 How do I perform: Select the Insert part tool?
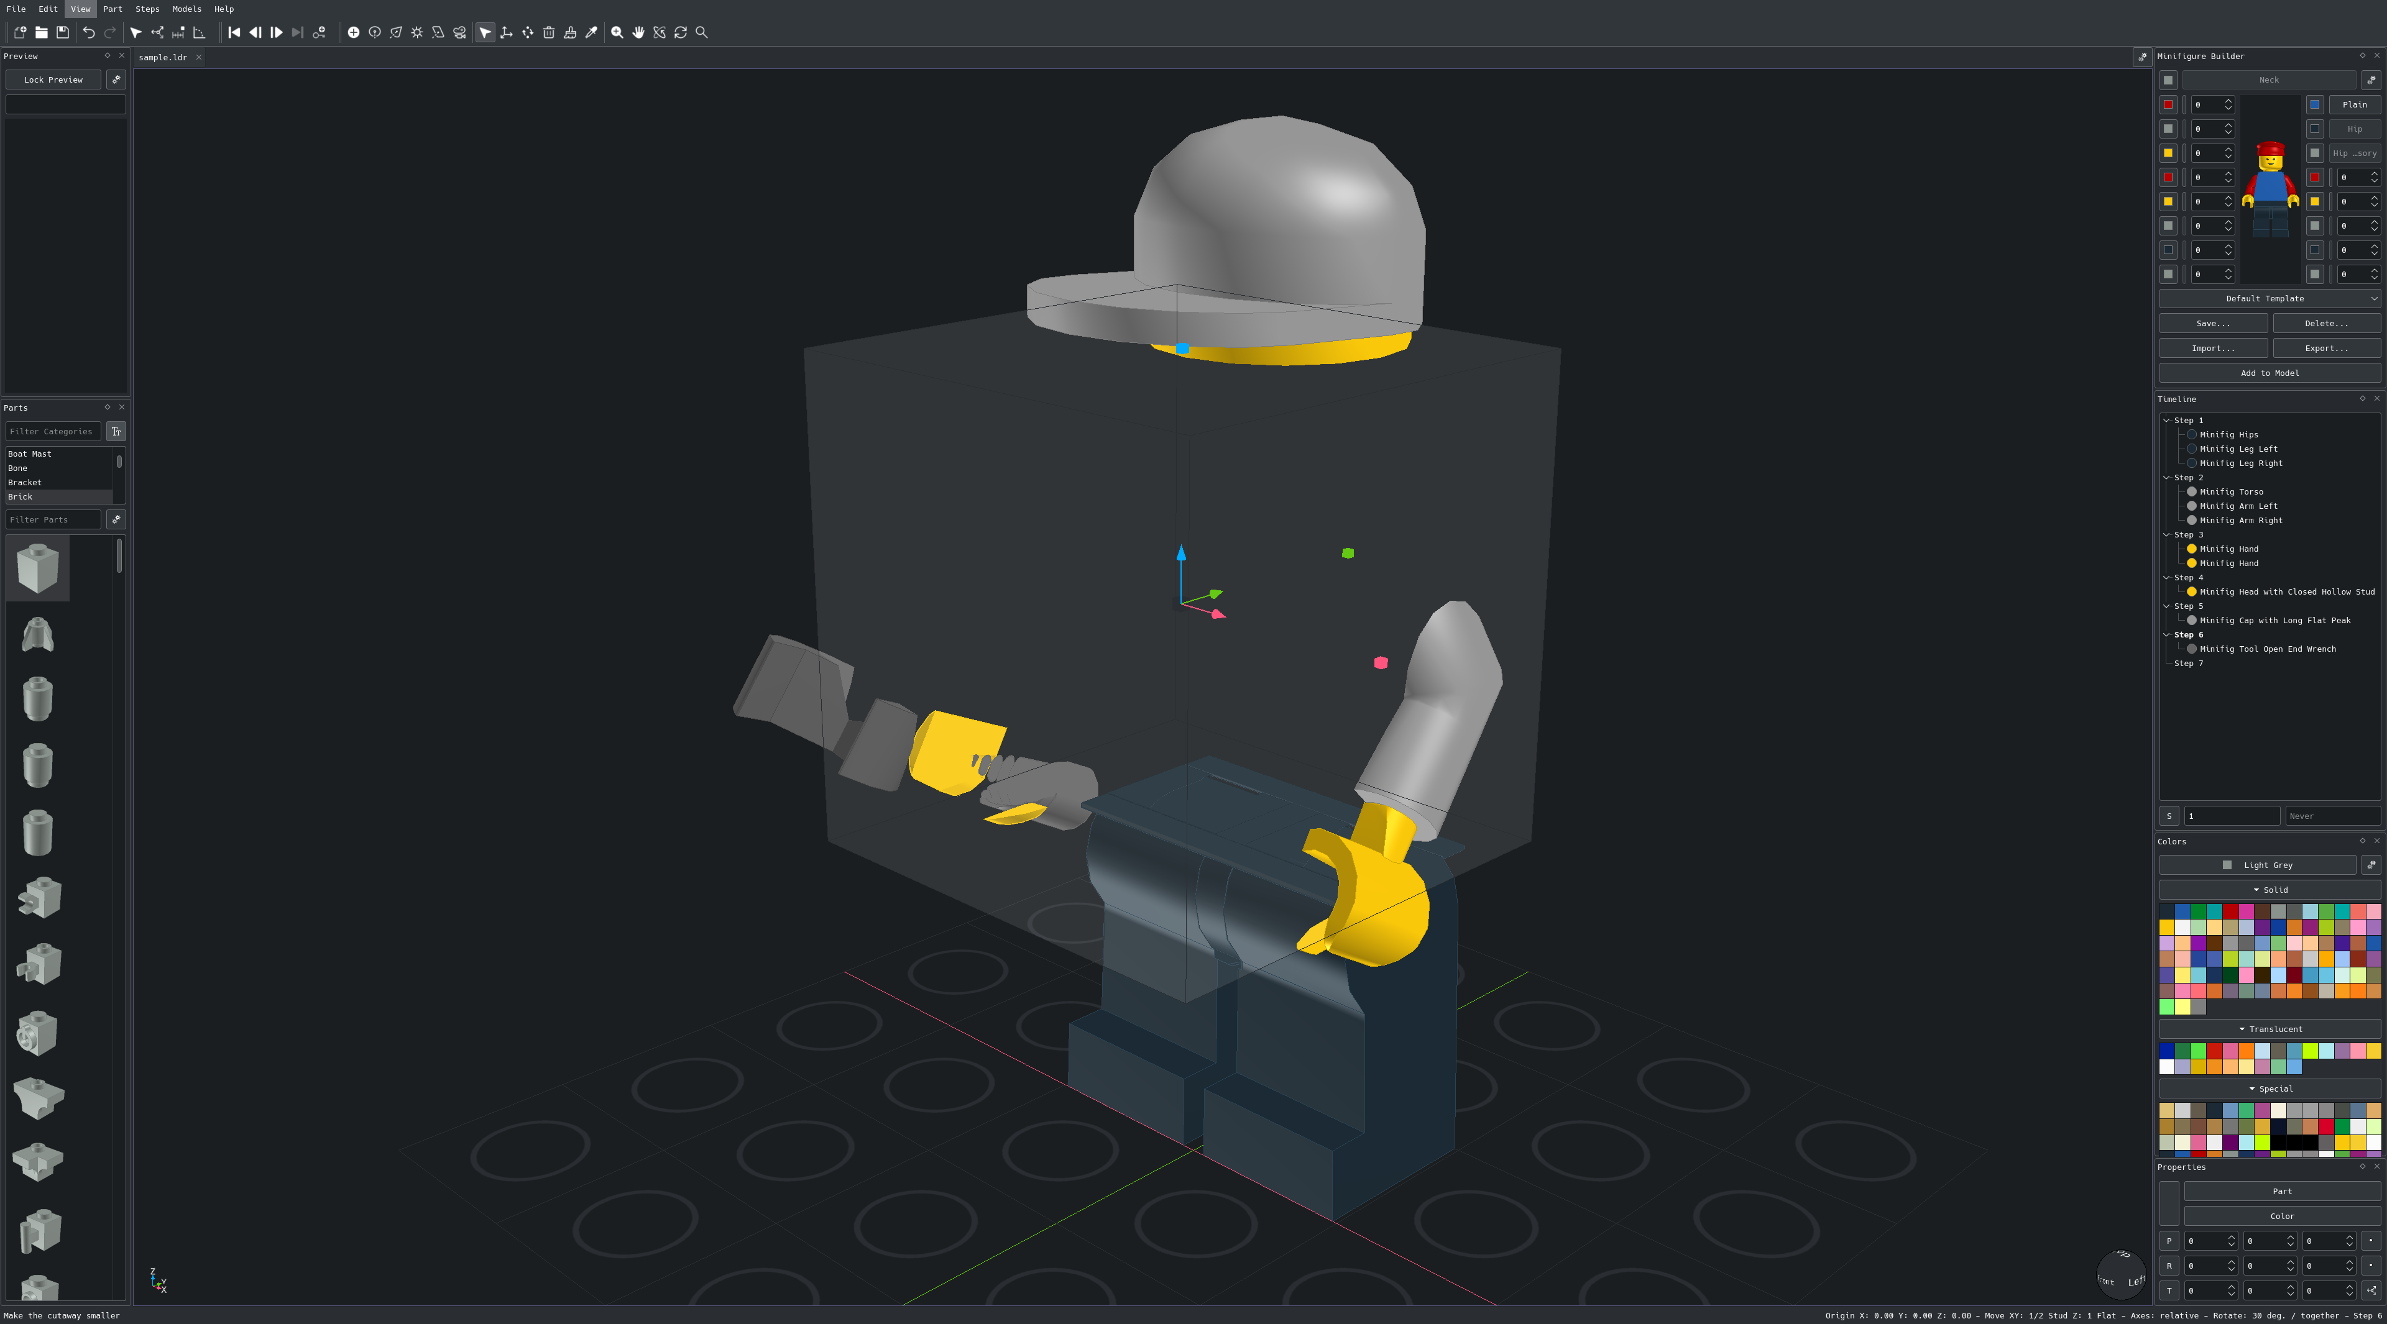click(353, 32)
